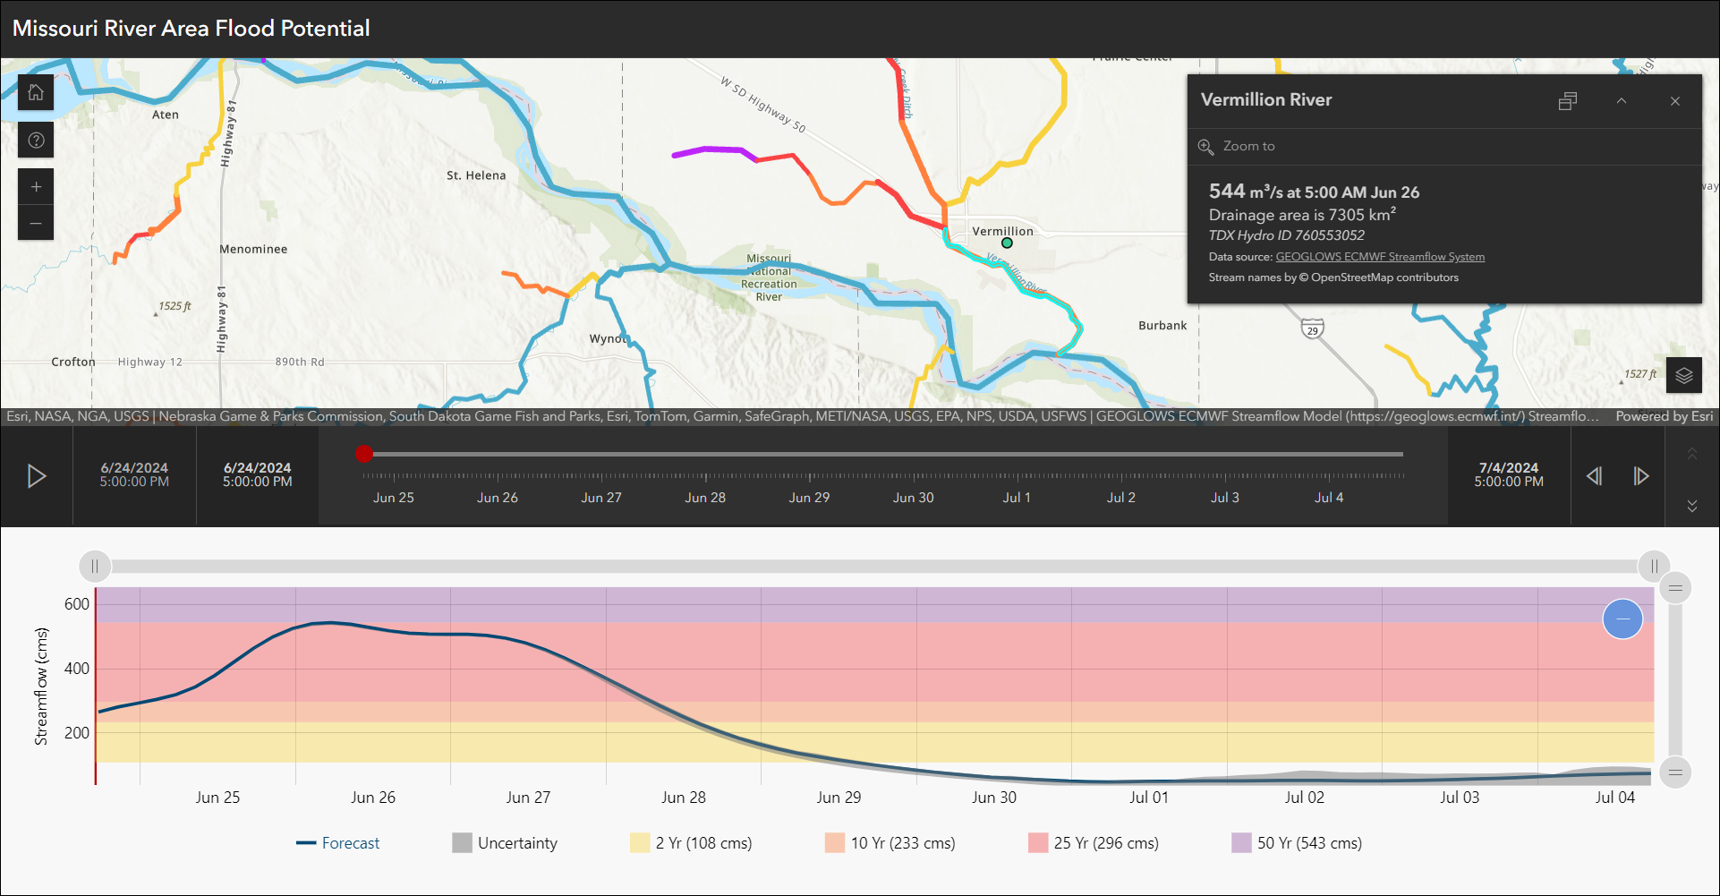Image resolution: width=1720 pixels, height=896 pixels.
Task: Open the map layers icon
Action: (1683, 375)
